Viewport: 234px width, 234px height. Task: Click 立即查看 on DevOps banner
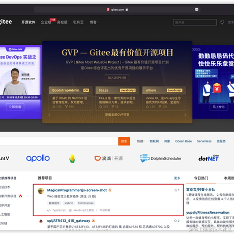click(x=15, y=107)
